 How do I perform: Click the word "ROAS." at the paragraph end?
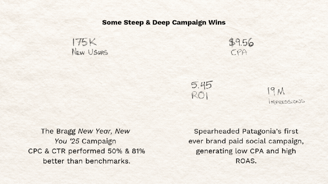tap(246, 161)
